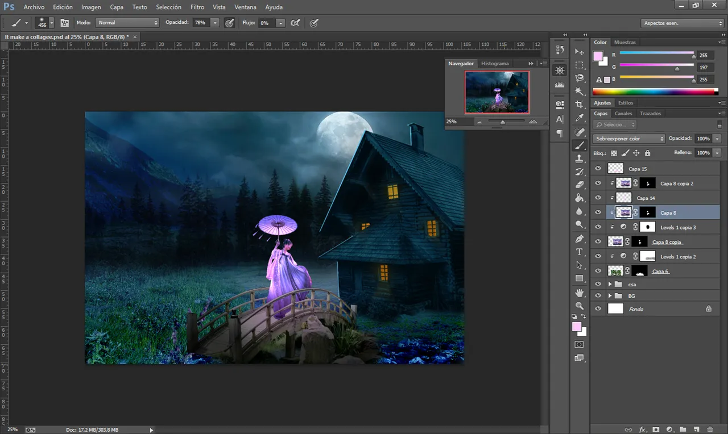Toggle lock all for layer
Screen dimensions: 728x434
click(x=647, y=153)
